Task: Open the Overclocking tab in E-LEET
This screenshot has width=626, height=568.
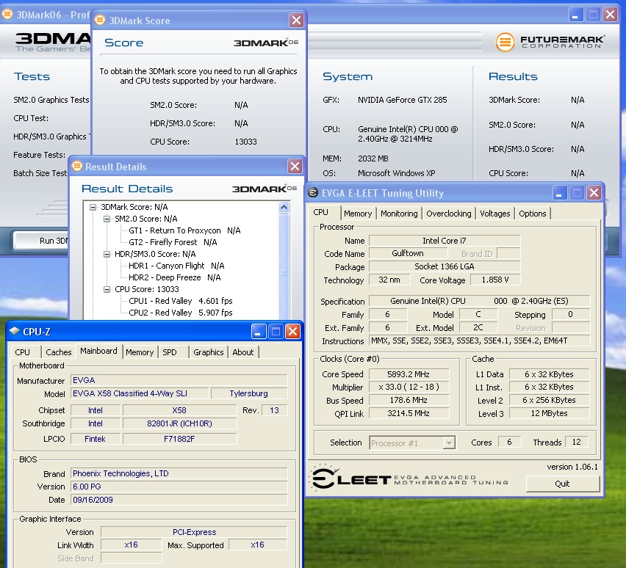Action: tap(449, 214)
